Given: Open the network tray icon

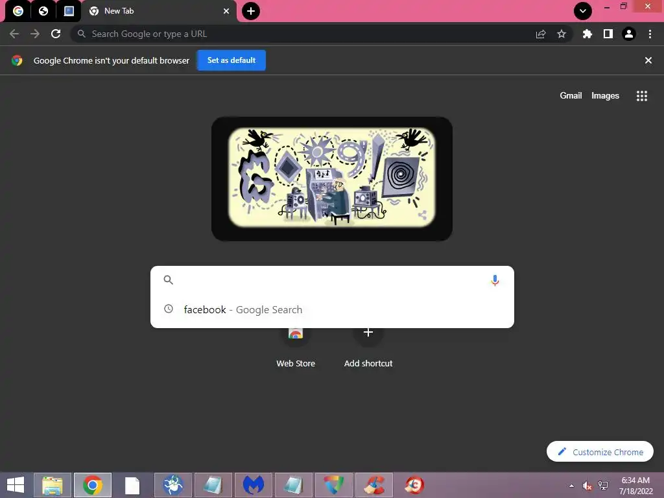Looking at the screenshot, I should click(603, 486).
